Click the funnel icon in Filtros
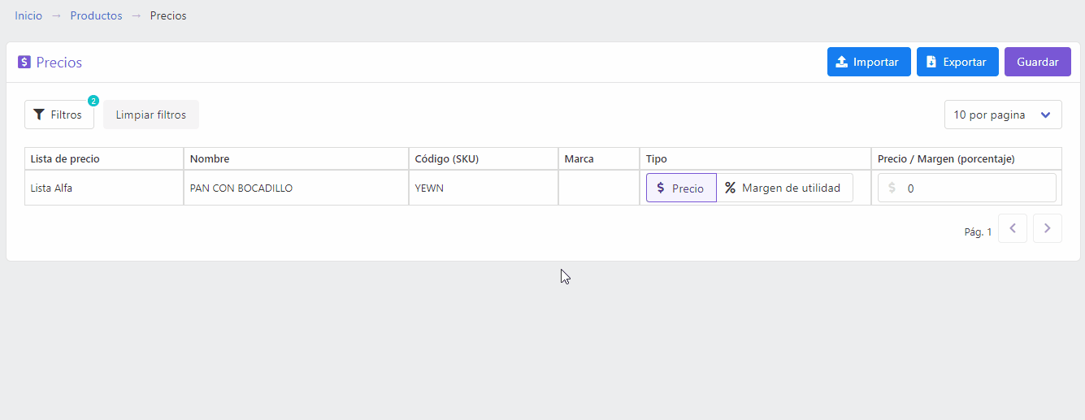Viewport: 1085px width, 420px height. click(39, 115)
